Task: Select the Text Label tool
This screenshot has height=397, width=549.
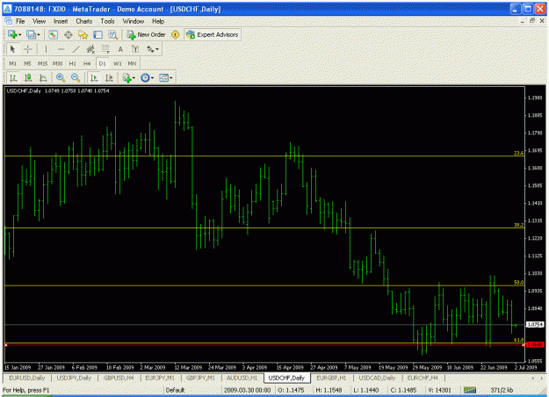Action: (135, 49)
